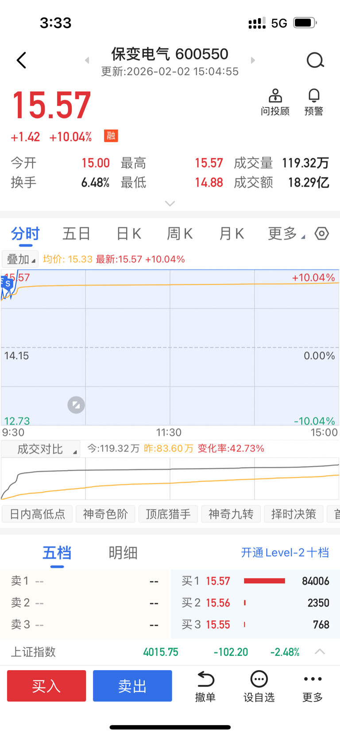
Task: Tap the 卖2 ask row
Action: [85, 603]
